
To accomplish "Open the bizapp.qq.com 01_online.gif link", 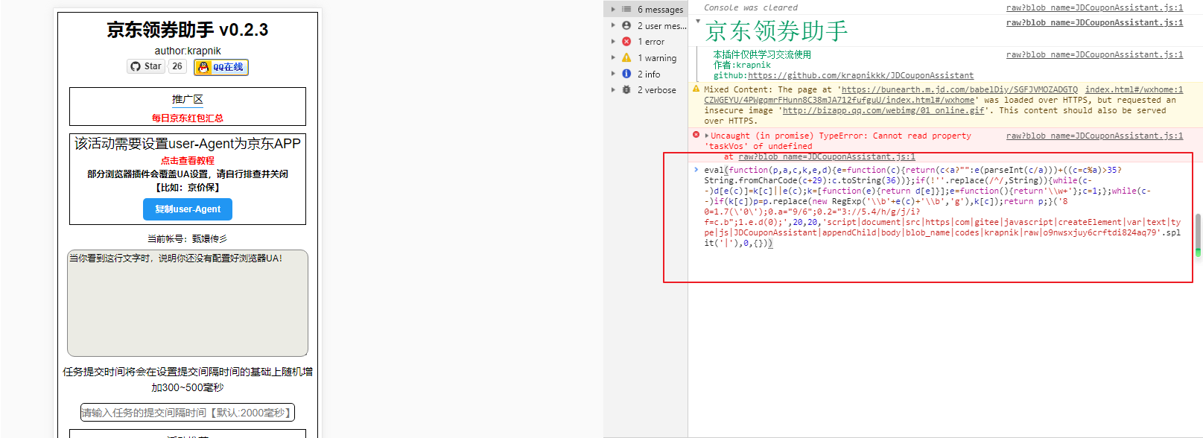I will click(x=883, y=110).
